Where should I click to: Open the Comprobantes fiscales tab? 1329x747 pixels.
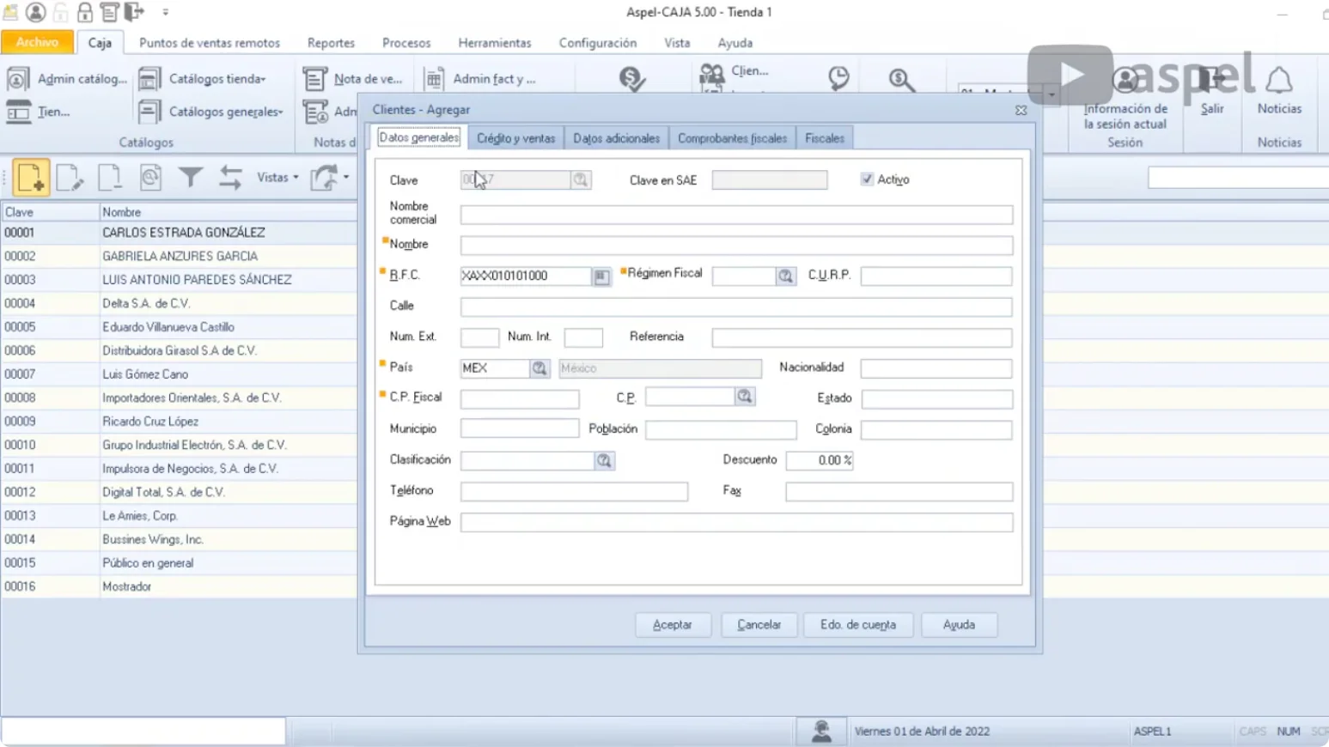pyautogui.click(x=732, y=138)
